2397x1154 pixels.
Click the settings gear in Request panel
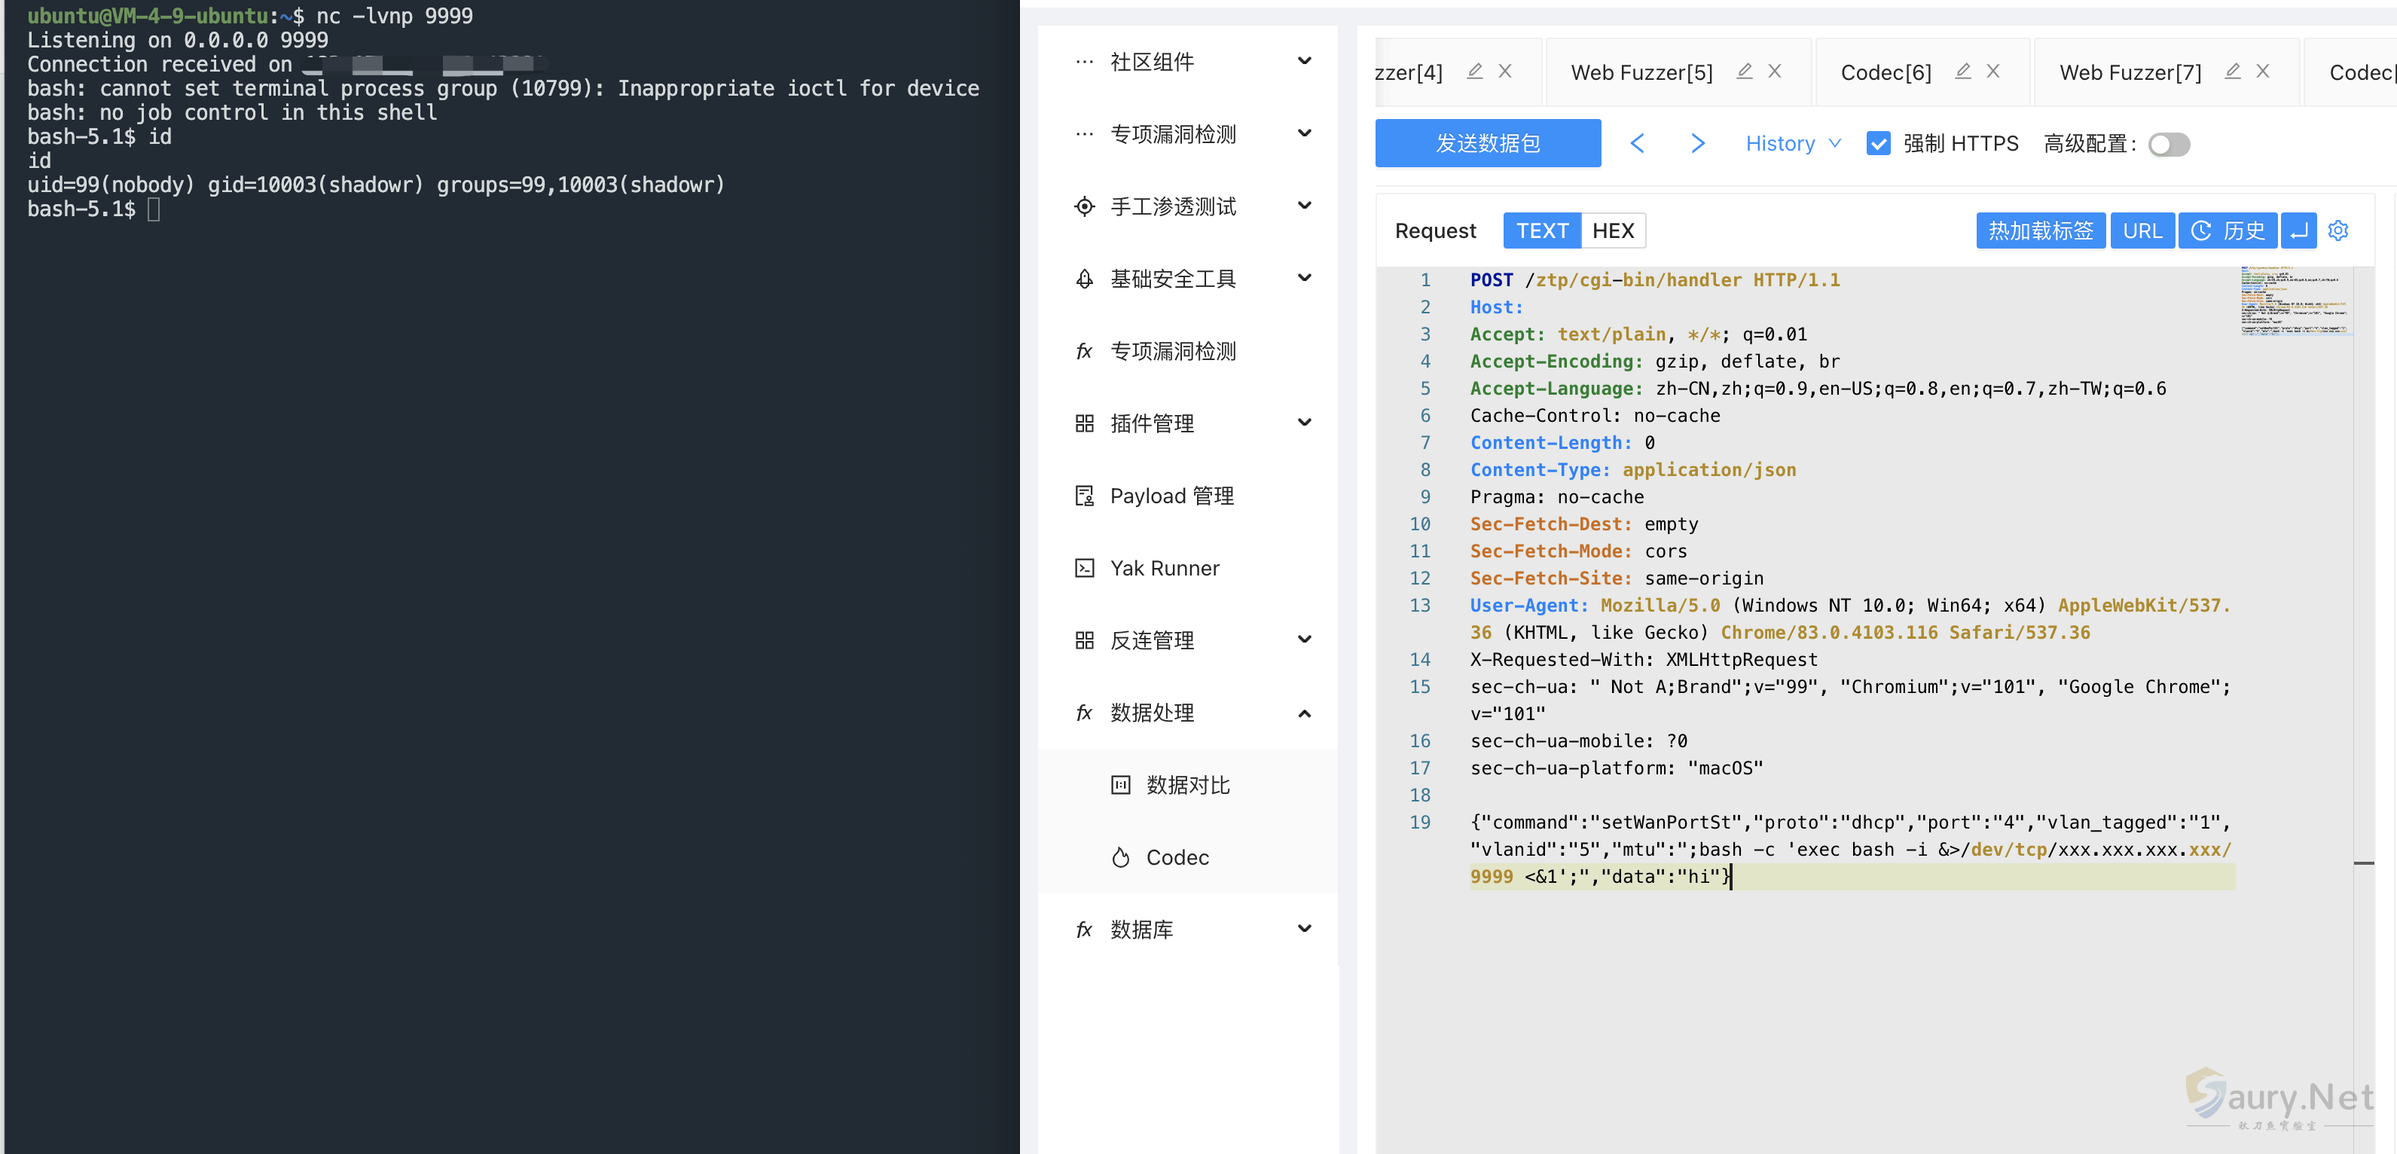(2337, 230)
